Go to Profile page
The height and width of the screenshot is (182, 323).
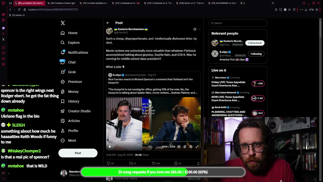pos(69,131)
